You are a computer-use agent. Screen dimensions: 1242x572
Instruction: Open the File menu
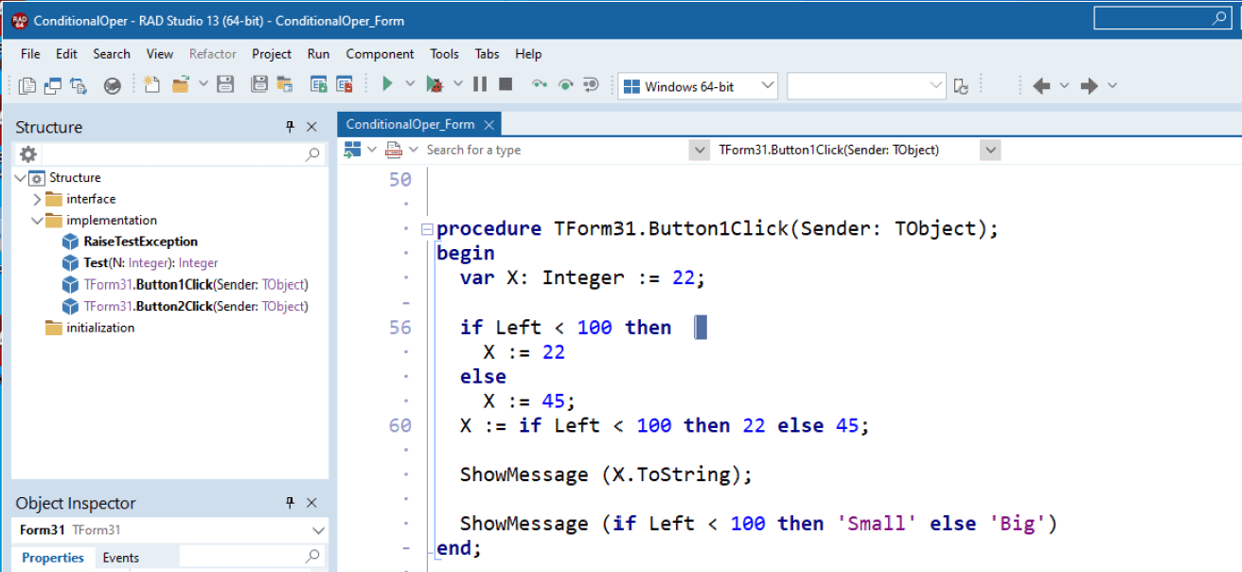pyautogui.click(x=30, y=54)
